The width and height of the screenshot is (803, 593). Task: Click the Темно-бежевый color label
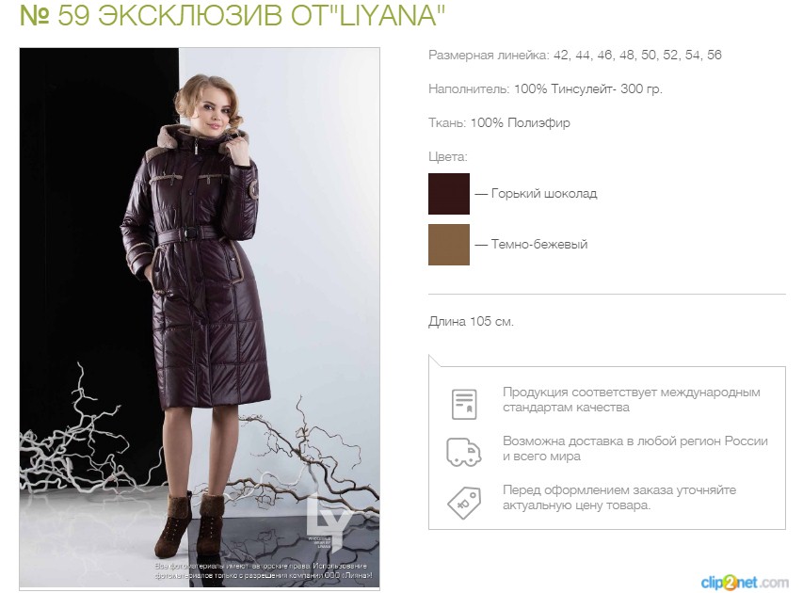(539, 245)
